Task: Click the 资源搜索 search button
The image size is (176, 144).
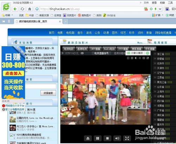Action: (48, 93)
